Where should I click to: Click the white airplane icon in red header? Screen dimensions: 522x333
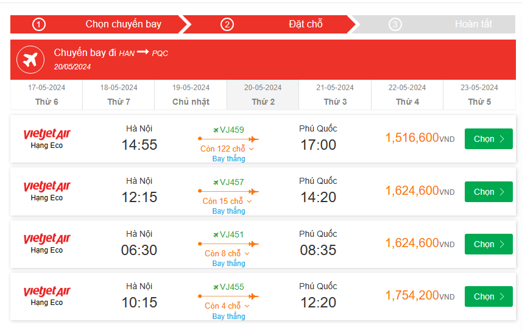click(x=30, y=60)
